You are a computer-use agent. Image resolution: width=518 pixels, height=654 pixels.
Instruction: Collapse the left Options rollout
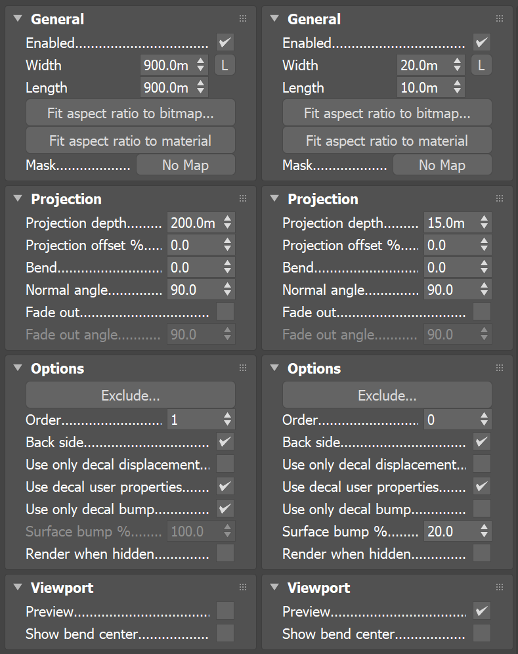coord(18,368)
